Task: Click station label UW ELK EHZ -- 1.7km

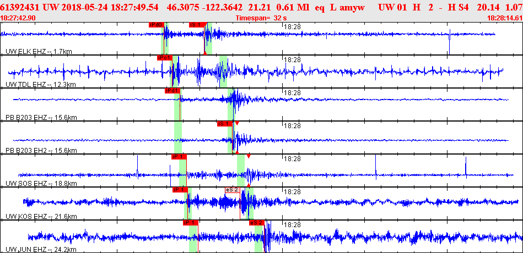Action: 39,51
